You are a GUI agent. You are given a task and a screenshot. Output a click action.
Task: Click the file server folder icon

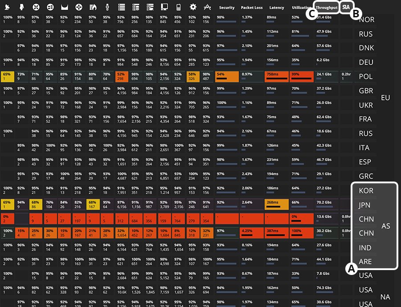(150, 7)
